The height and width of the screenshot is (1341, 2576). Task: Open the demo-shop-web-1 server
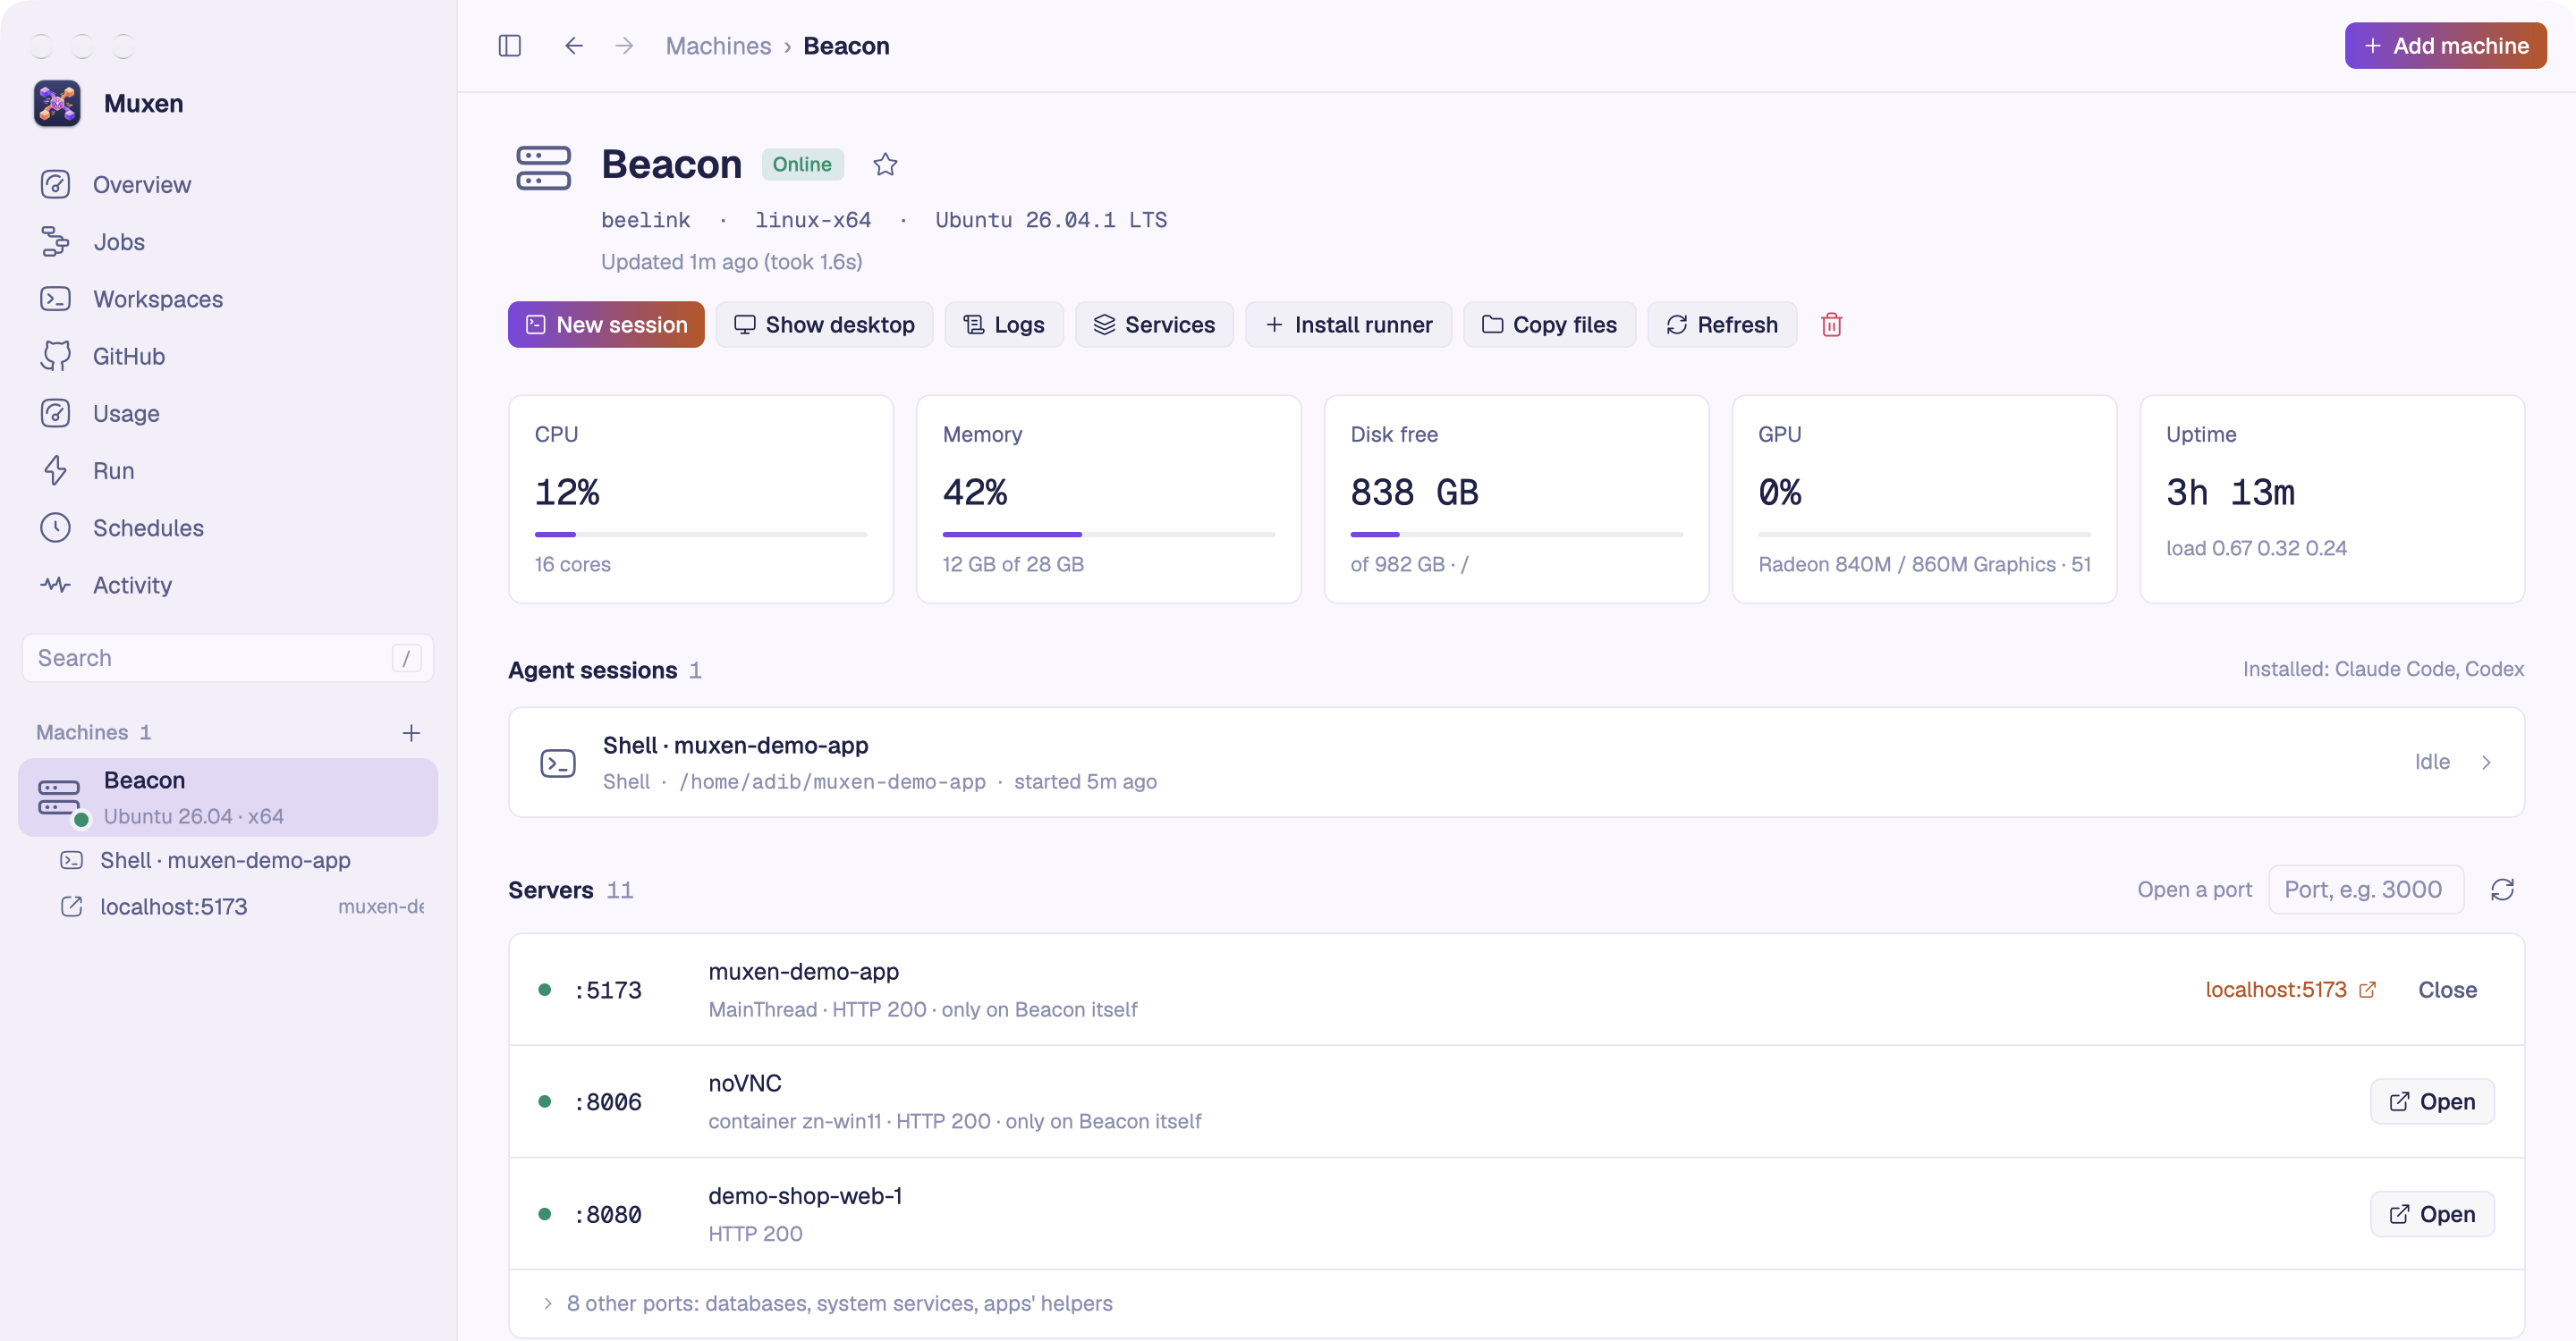pos(2432,1214)
